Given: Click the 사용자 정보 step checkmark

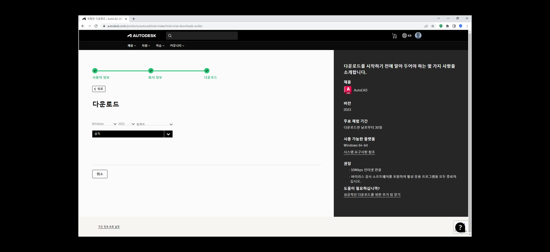Looking at the screenshot, I should click(x=95, y=70).
